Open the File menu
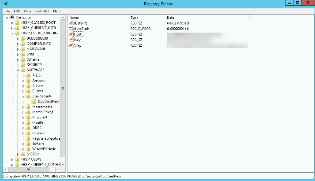Image resolution: width=315 pixels, height=181 pixels. (x=7, y=11)
